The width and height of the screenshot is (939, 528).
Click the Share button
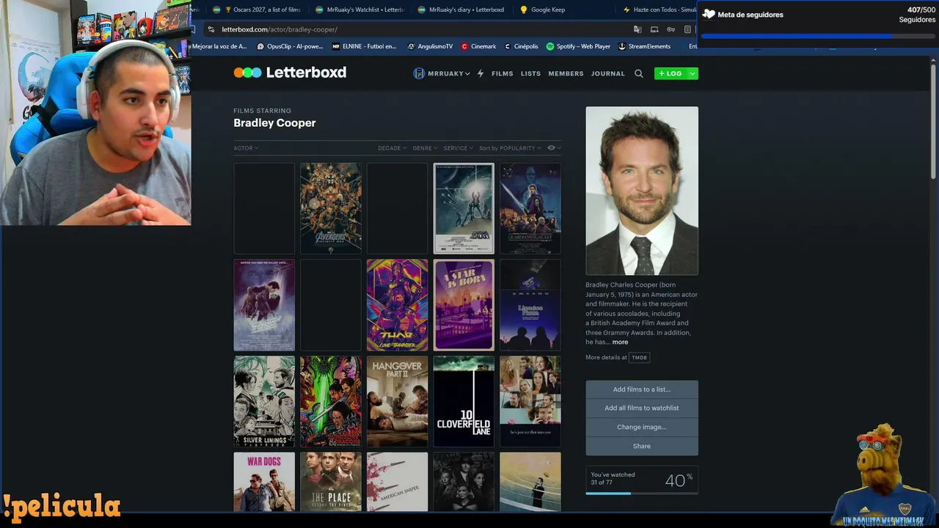pos(642,446)
